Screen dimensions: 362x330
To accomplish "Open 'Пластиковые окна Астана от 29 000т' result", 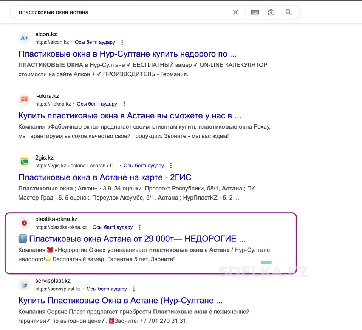I will [132, 239].
